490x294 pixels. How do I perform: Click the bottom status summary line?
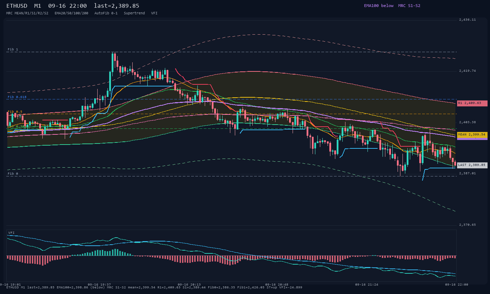click(154, 287)
